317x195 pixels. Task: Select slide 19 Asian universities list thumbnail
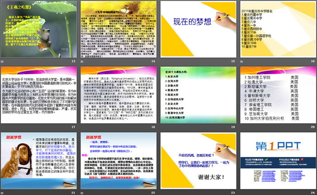coord(198,95)
